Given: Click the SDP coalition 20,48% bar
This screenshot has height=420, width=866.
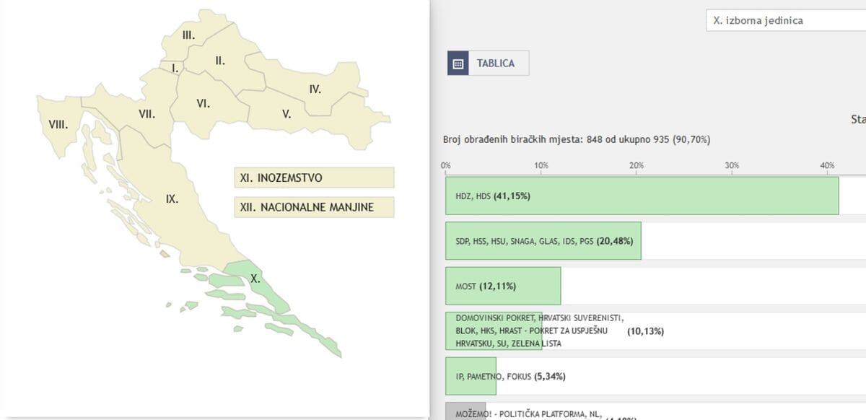Looking at the screenshot, I should 543,241.
